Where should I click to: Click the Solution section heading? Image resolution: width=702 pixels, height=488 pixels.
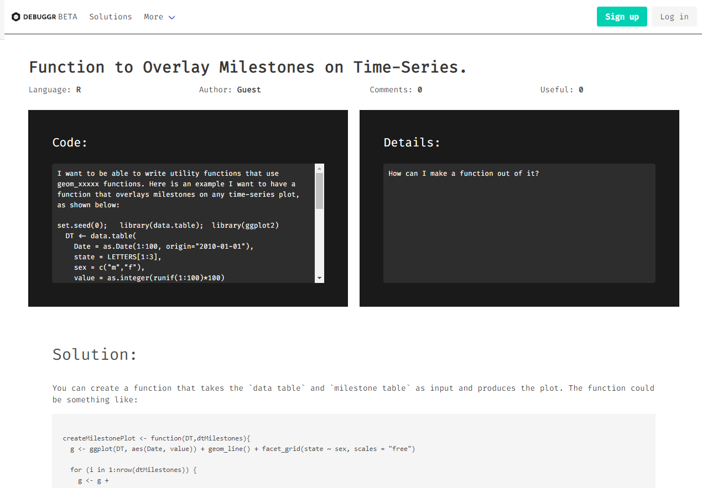click(94, 354)
